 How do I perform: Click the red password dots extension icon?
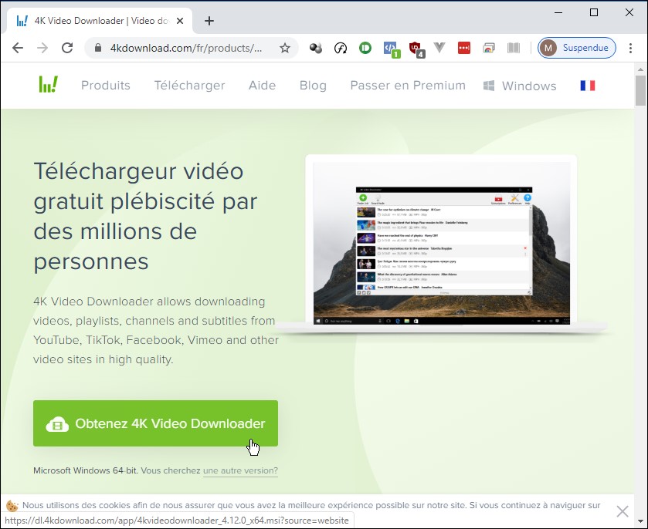coord(463,48)
